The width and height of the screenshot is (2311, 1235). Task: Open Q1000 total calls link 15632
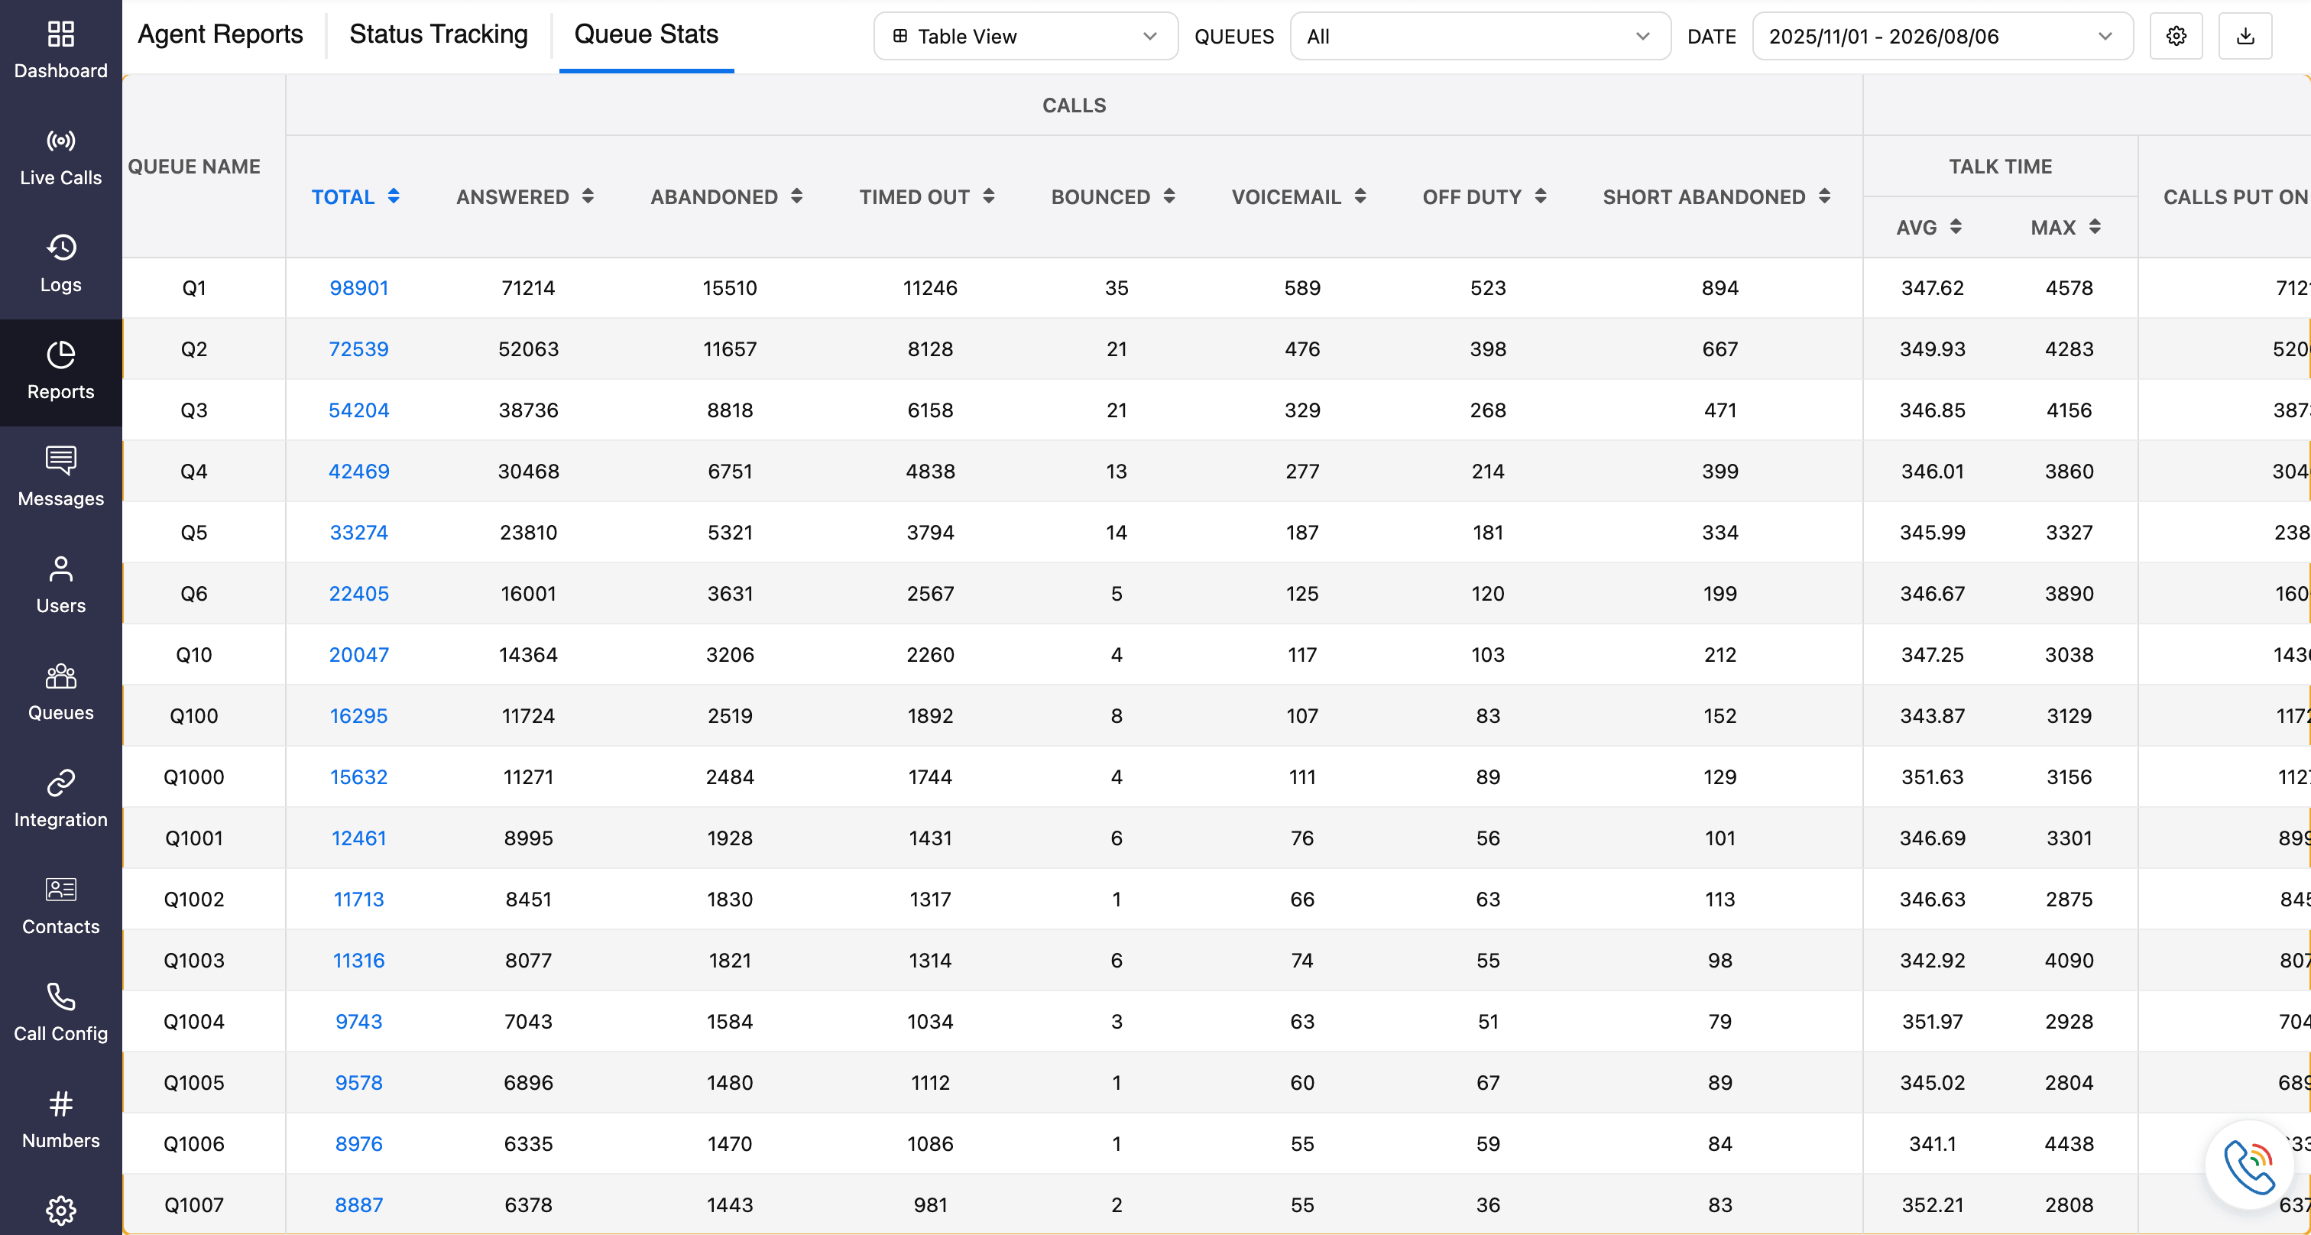point(359,776)
